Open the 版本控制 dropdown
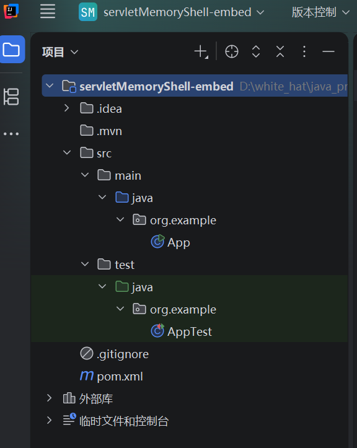 click(x=320, y=12)
